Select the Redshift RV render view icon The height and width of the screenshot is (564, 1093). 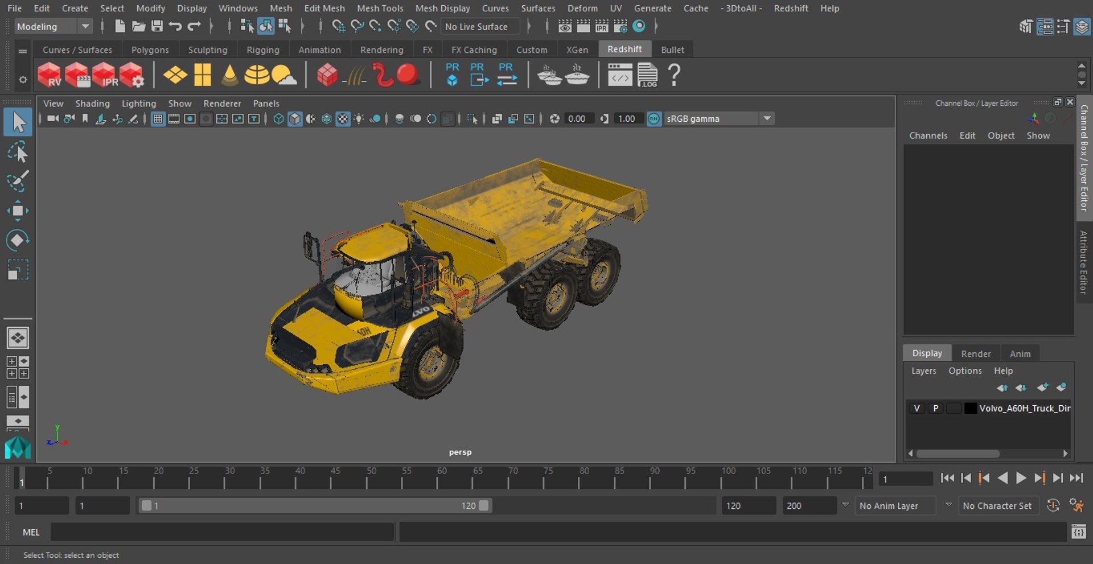[x=49, y=75]
